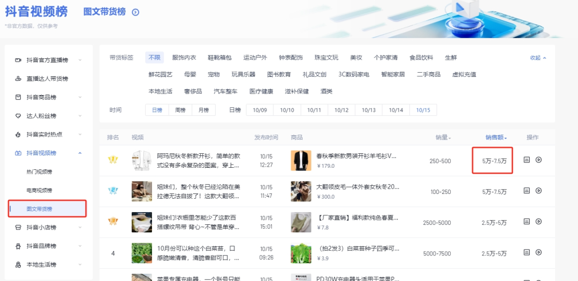Open details icon for 白菜苔种子 row

(x=527, y=252)
